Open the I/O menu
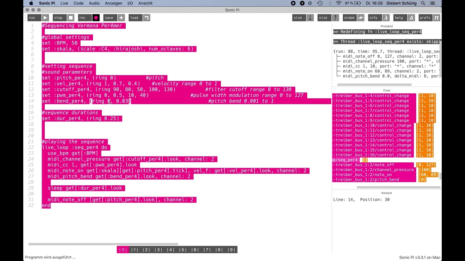The width and height of the screenshot is (465, 261). pyautogui.click(x=130, y=3)
